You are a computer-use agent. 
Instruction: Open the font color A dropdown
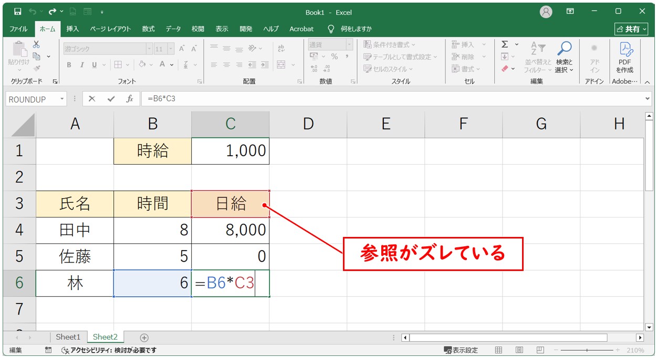172,65
